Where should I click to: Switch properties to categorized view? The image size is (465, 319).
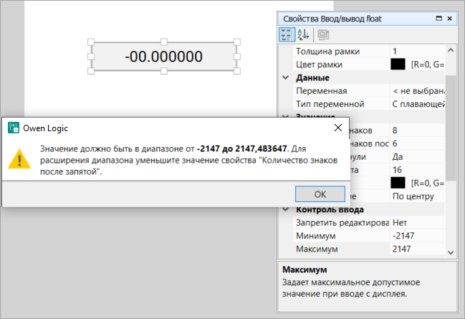(286, 34)
